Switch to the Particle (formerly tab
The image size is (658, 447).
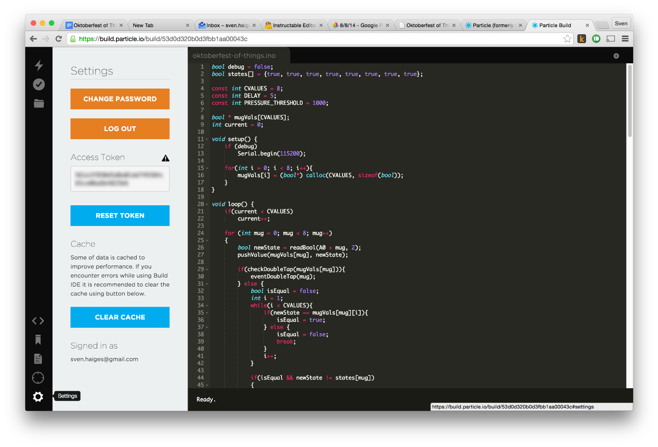click(494, 25)
